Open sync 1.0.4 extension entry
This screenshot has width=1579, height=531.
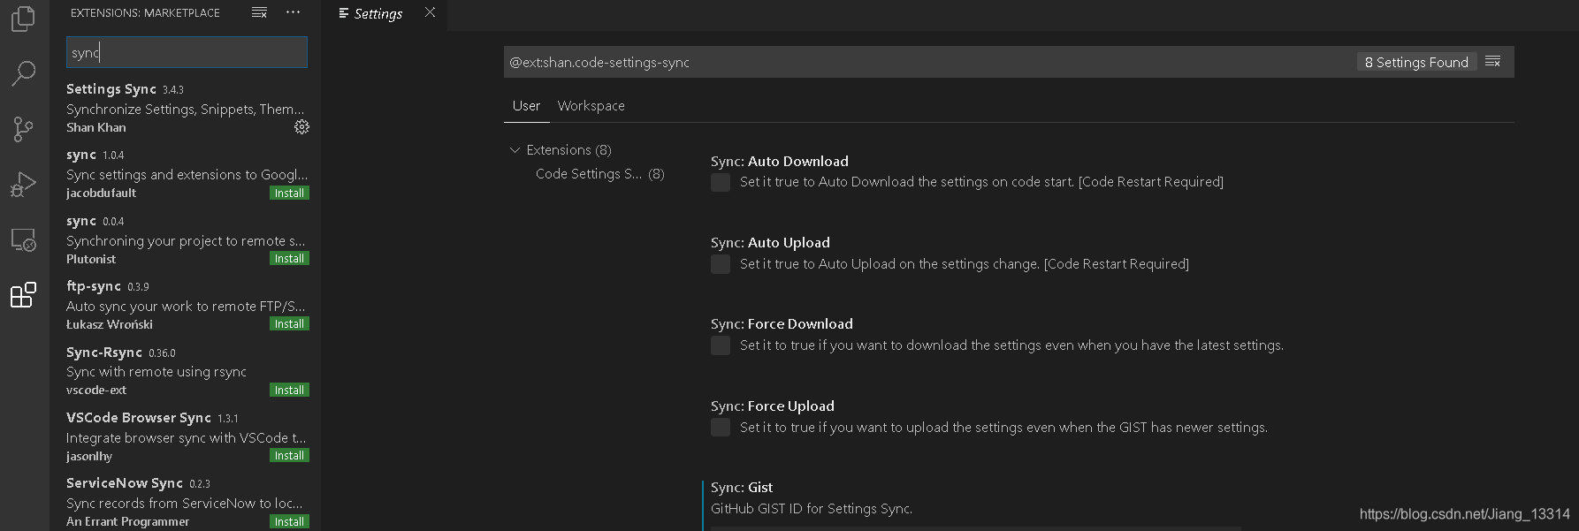[186, 173]
